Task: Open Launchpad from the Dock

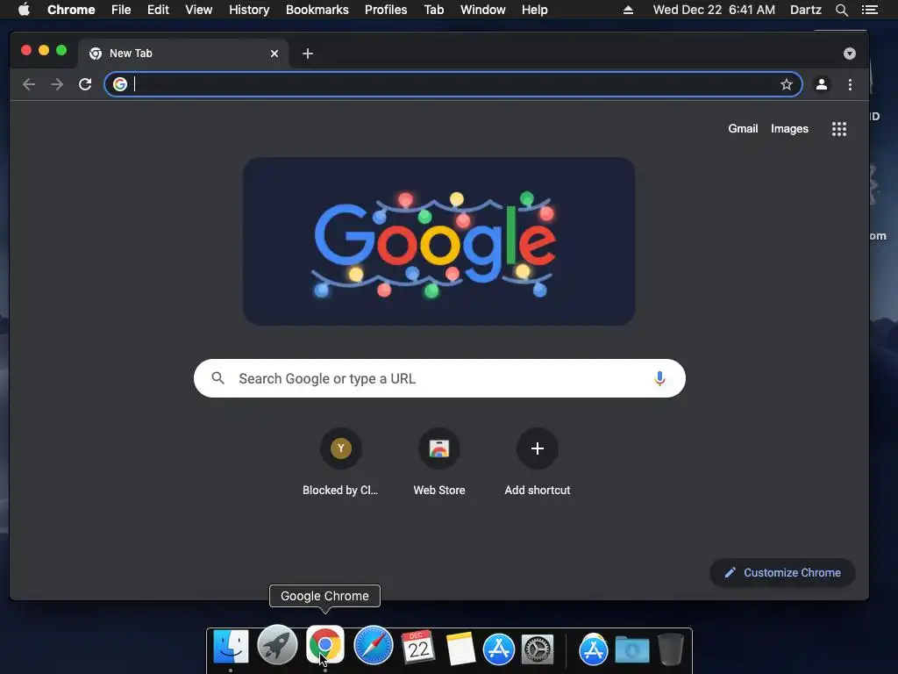Action: coord(278,647)
